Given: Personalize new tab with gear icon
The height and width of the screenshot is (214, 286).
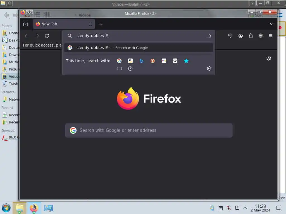Looking at the screenshot, I should 268,58.
